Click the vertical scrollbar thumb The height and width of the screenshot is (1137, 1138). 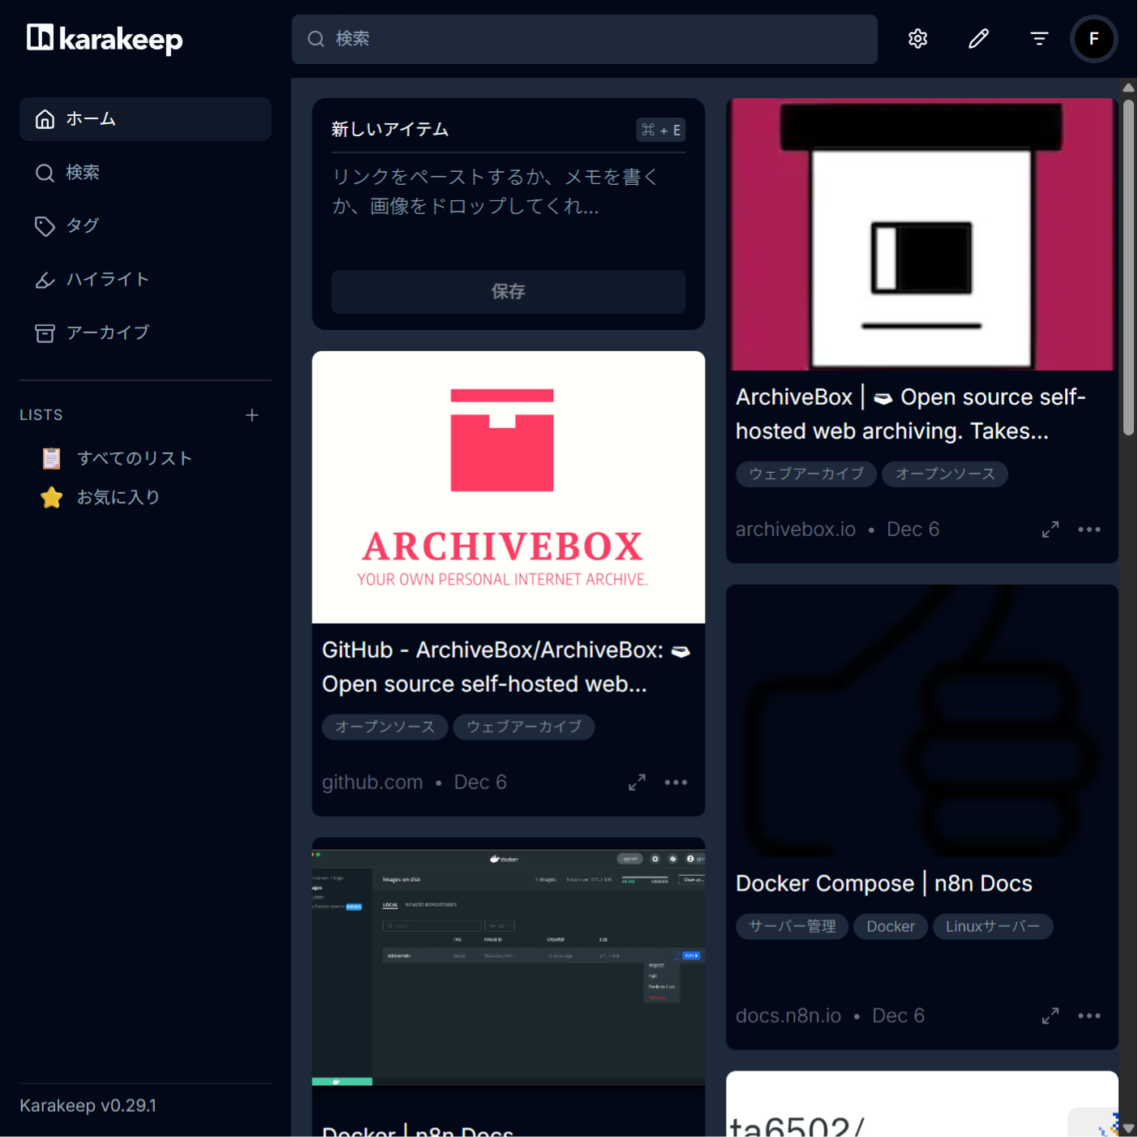(1128, 268)
